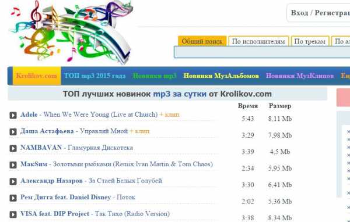350x222 pixels.
Task: Open Новинки МузКлипов menu item
Action: (300, 76)
